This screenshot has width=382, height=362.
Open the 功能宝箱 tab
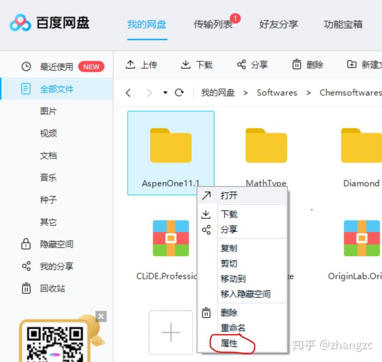[x=343, y=24]
